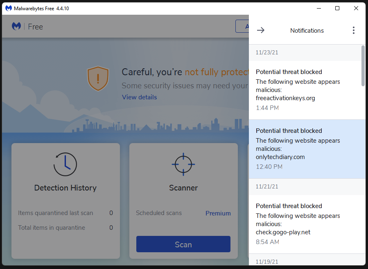368x269 pixels.
Task: Start a scan with the Scan button
Action: pyautogui.click(x=183, y=244)
